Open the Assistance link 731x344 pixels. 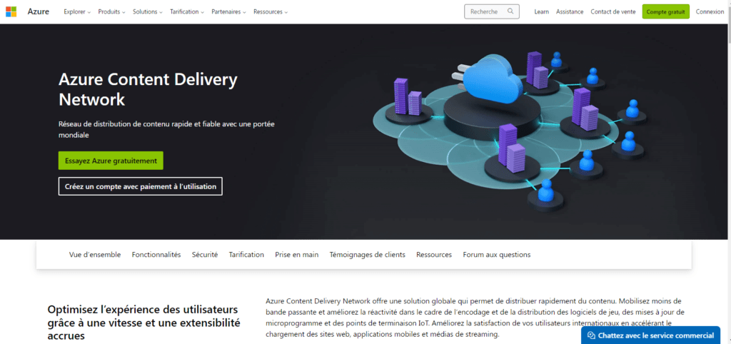tap(570, 11)
